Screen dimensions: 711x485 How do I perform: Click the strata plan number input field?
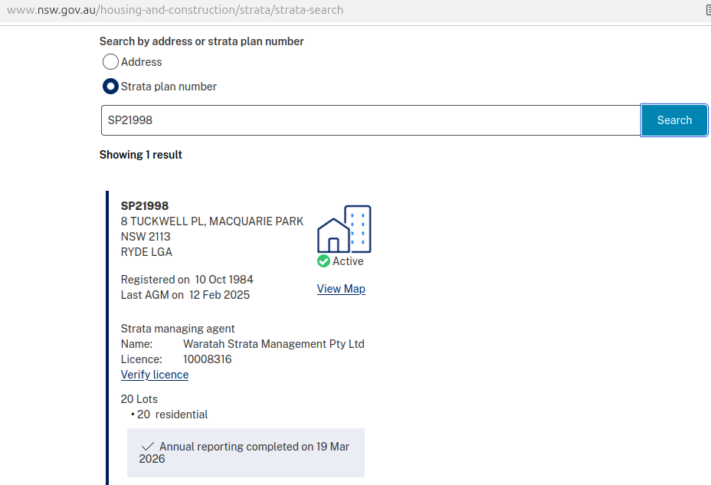click(371, 120)
